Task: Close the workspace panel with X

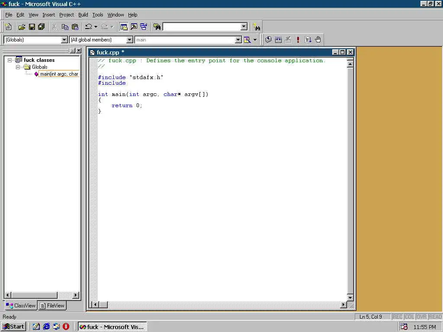Action: coord(79,51)
